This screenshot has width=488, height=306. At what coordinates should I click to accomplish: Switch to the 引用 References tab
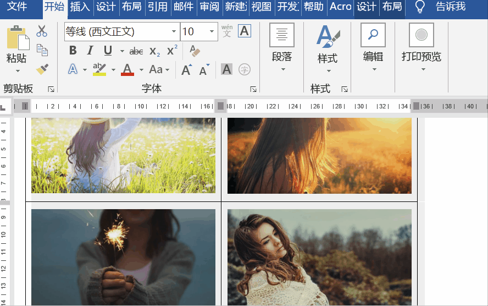point(158,7)
